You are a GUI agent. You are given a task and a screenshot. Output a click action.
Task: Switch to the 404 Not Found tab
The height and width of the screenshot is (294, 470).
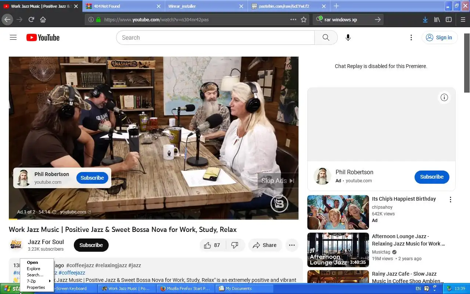124,6
